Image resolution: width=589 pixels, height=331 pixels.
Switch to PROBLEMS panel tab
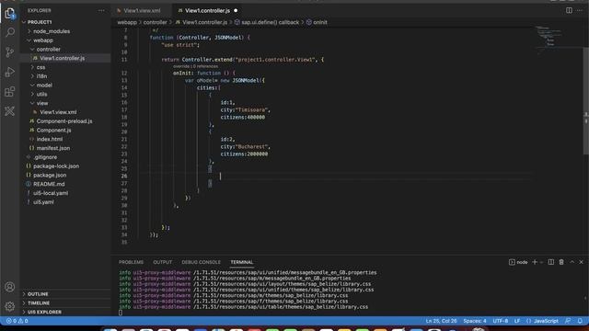point(131,262)
